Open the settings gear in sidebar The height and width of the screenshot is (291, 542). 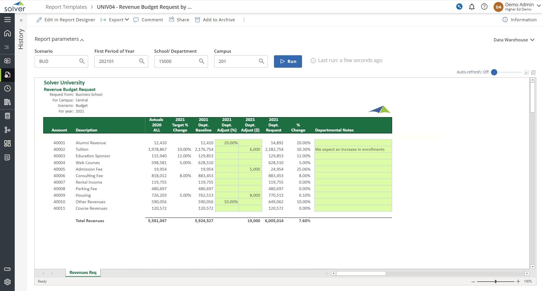click(7, 282)
